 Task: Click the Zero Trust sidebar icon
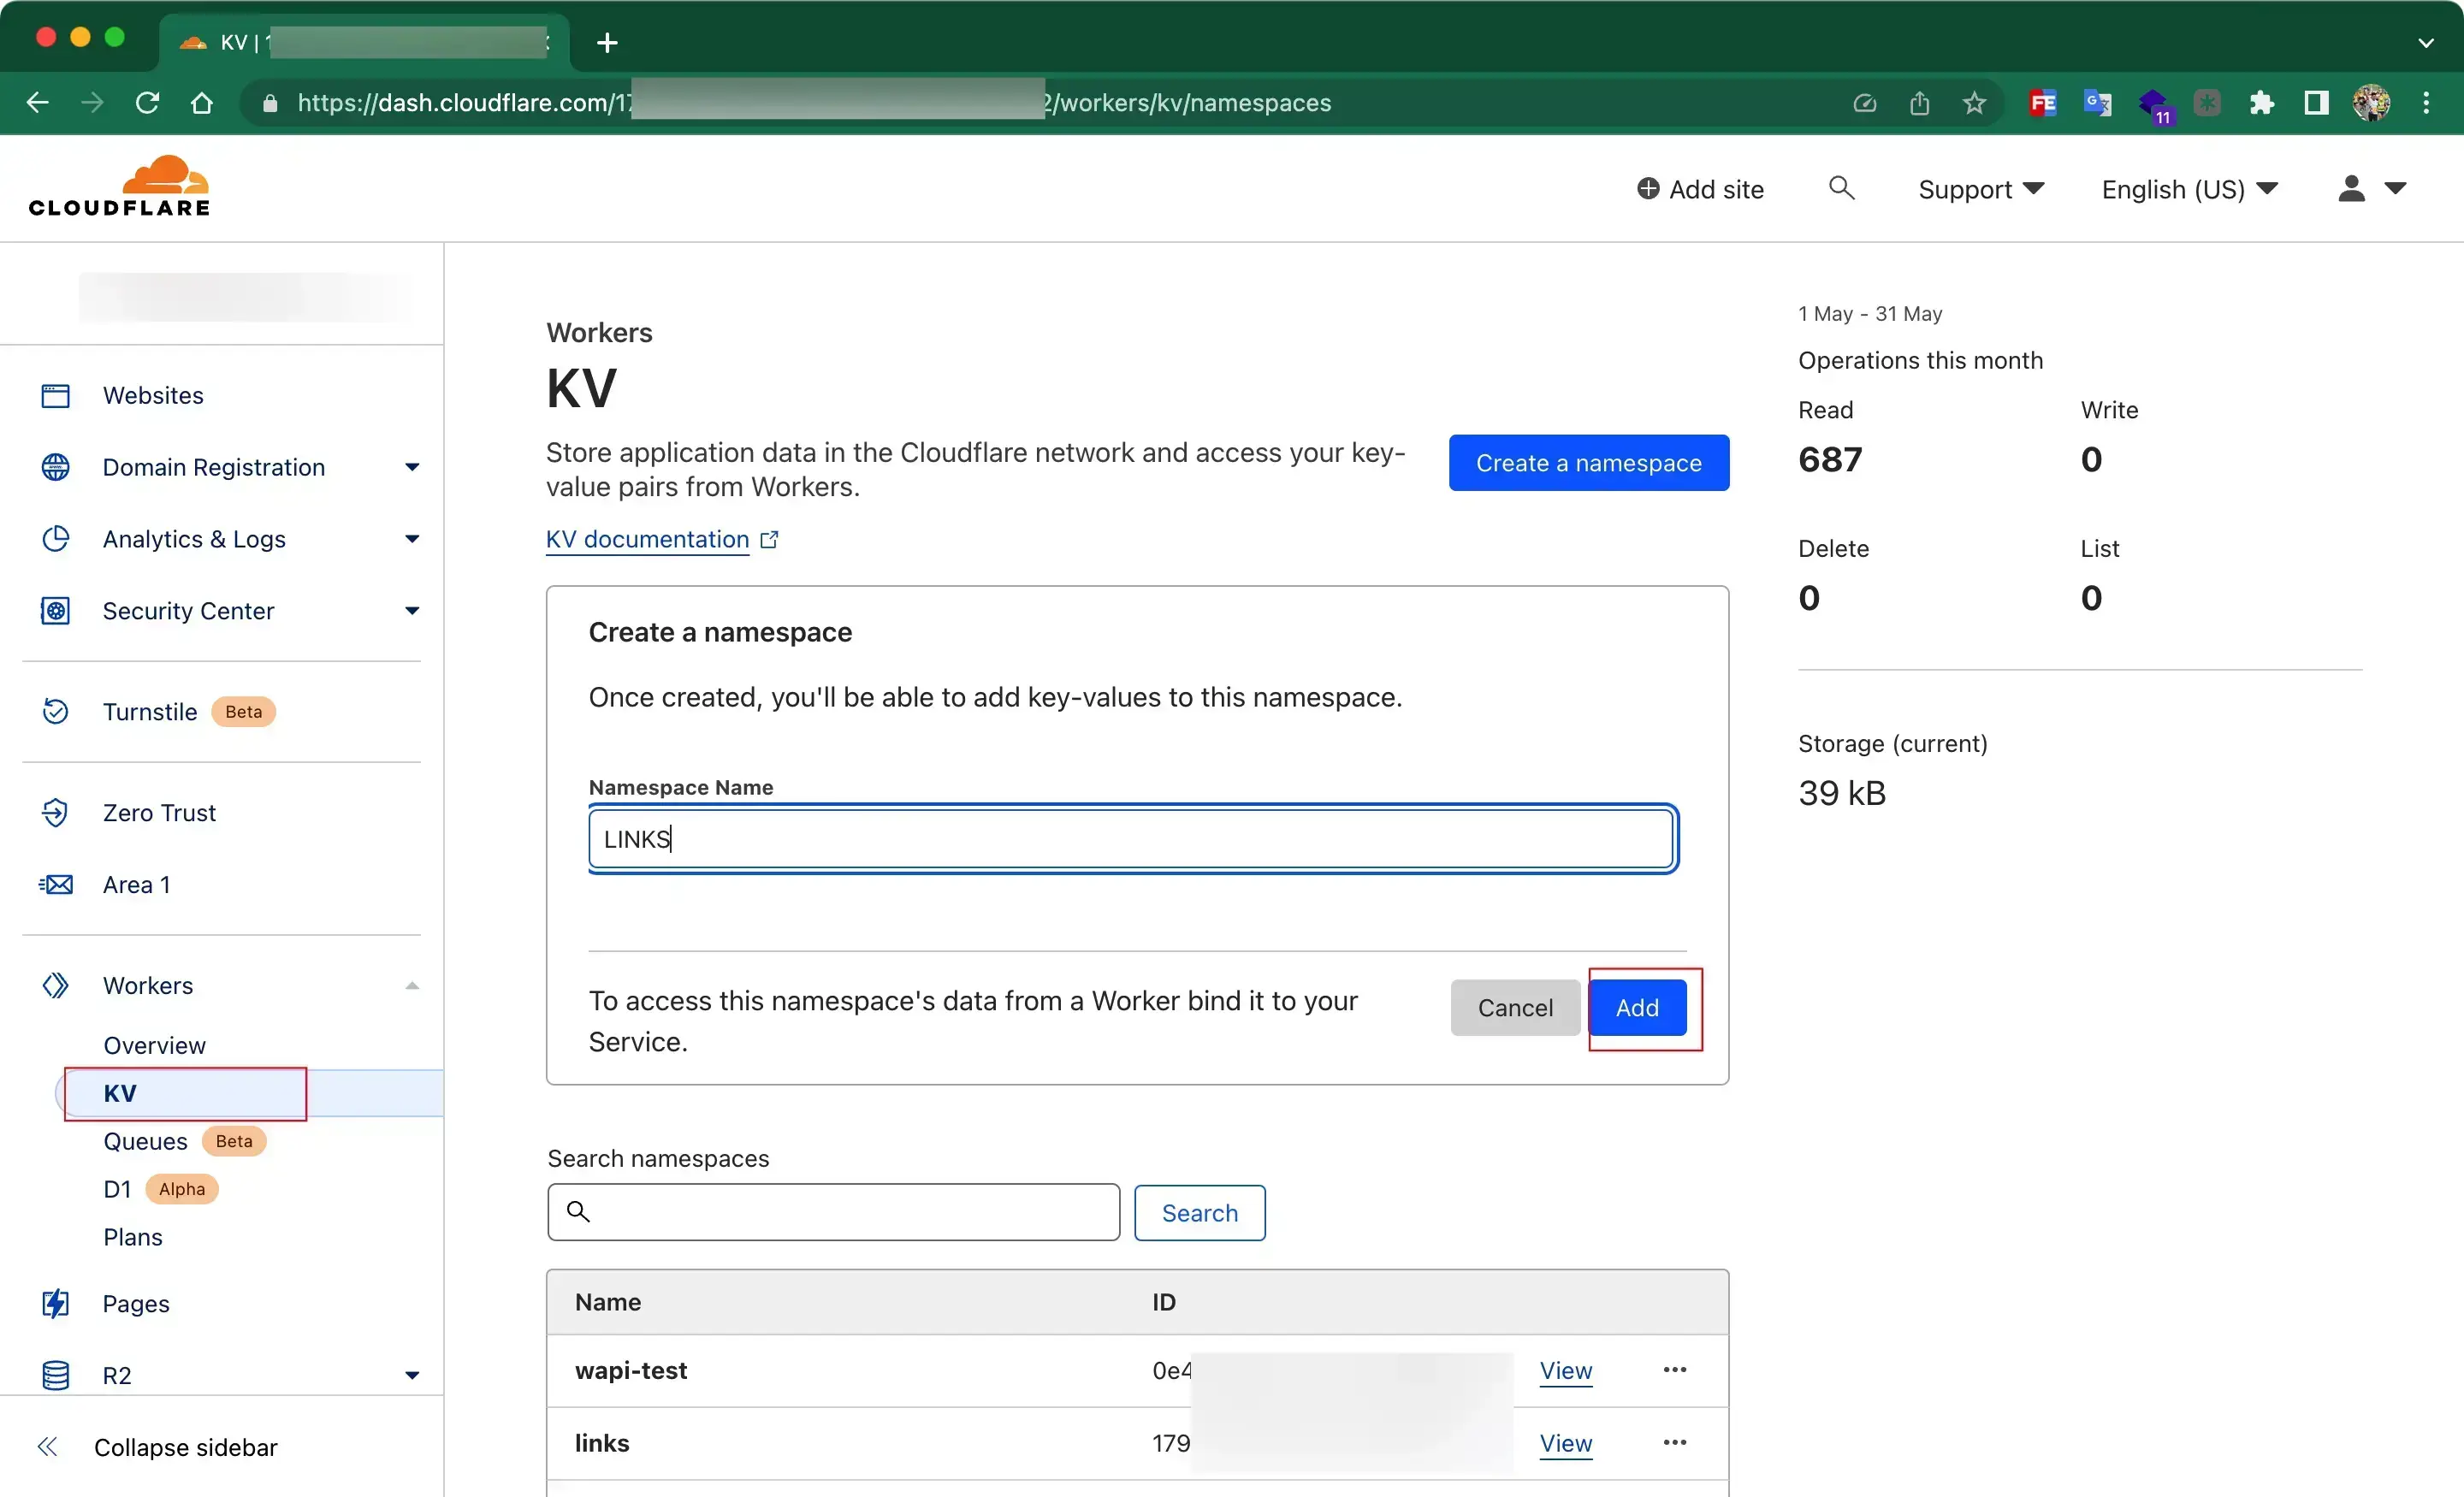click(x=55, y=812)
